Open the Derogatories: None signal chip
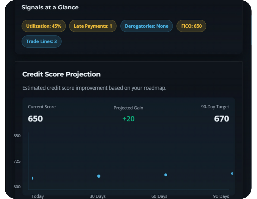The image size is (257, 199). point(146,26)
